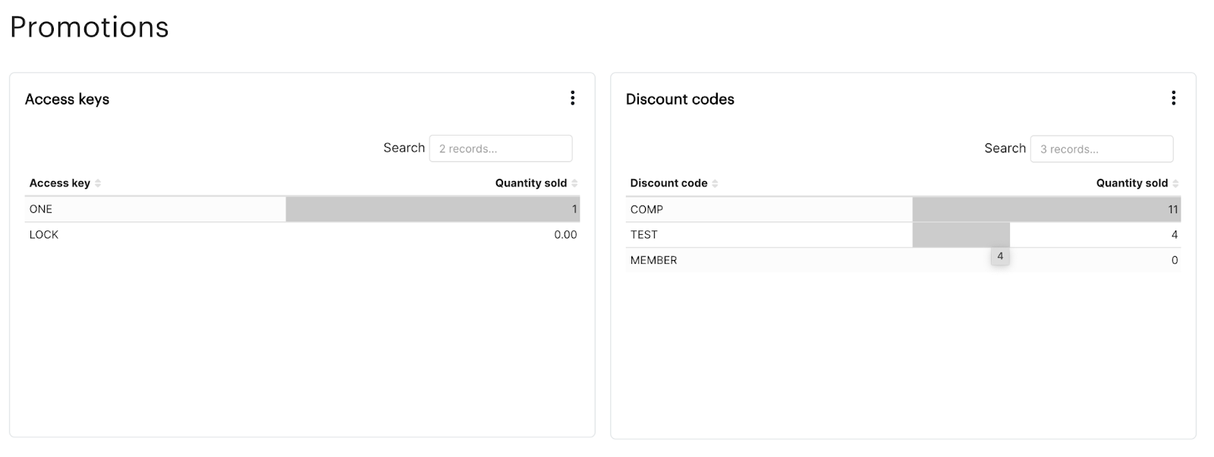Click Quantity sold header in Discount codes
Image resolution: width=1214 pixels, height=457 pixels.
pos(1132,183)
